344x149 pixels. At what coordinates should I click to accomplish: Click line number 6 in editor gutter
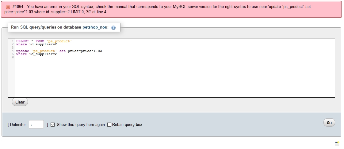[13, 57]
